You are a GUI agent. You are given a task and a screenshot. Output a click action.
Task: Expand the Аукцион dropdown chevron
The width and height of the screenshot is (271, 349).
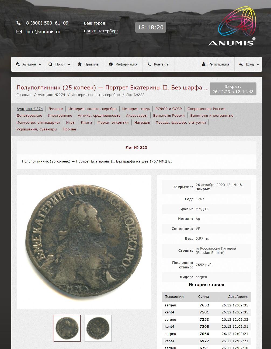[x=40, y=65]
